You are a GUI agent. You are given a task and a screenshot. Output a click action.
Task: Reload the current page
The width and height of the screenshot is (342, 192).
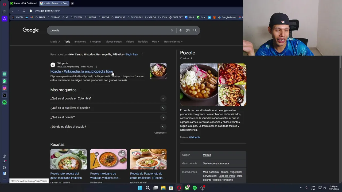[x=24, y=11]
